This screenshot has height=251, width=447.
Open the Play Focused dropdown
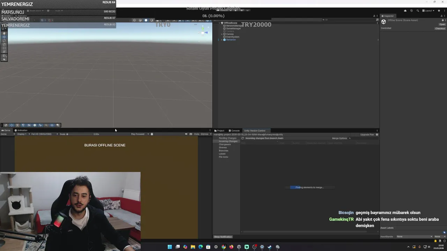pyautogui.click(x=140, y=134)
